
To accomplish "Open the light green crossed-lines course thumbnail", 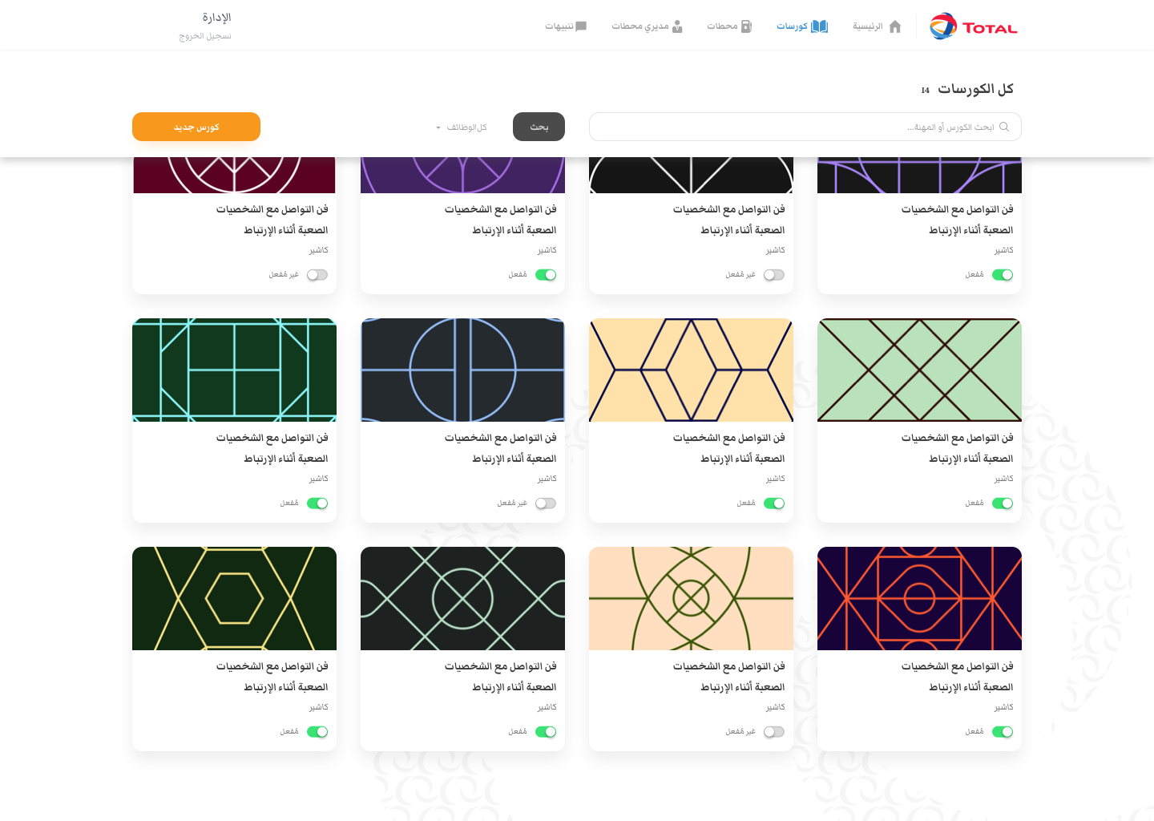I will (x=919, y=370).
